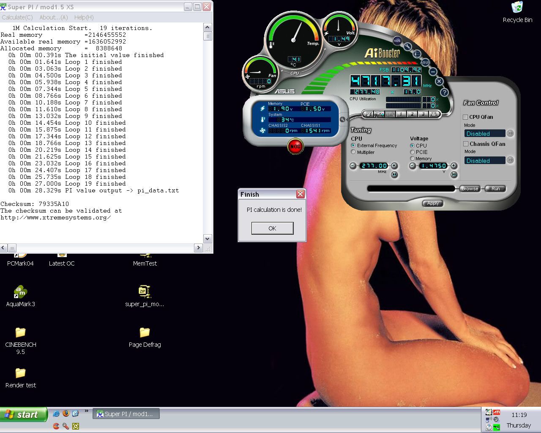Open the AquaMark3 desktop shortcut
The width and height of the screenshot is (541, 433).
[20, 296]
